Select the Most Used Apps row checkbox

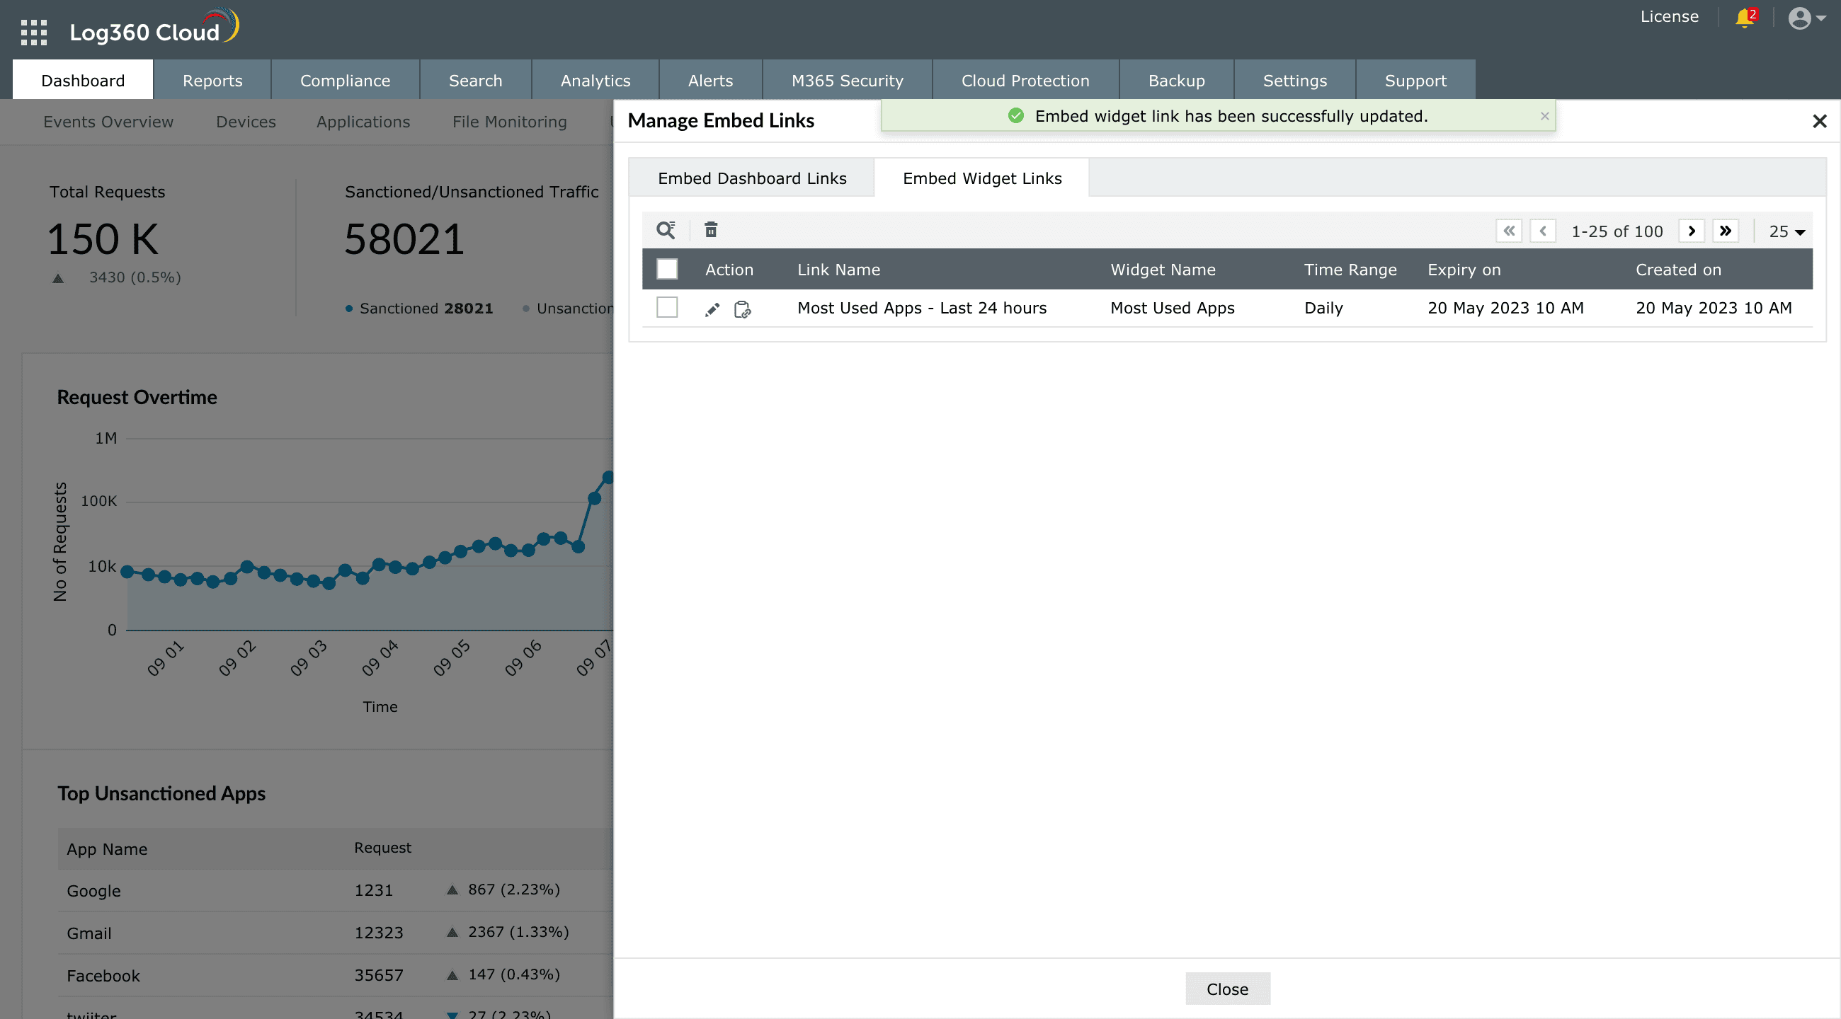(x=667, y=308)
